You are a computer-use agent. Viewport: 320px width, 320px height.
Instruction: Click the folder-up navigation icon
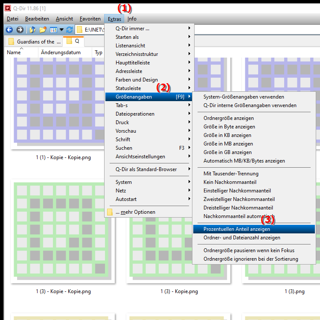[x=32, y=30]
